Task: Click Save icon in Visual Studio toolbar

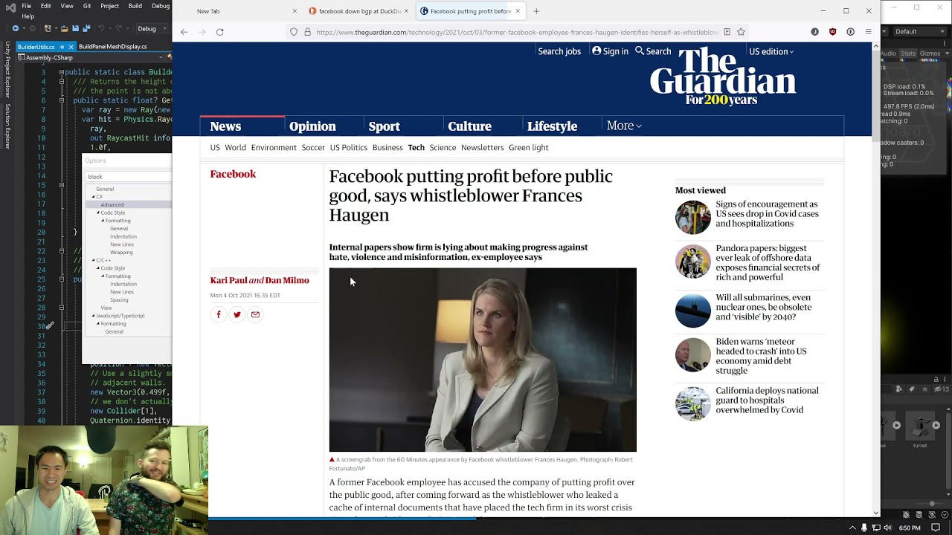Action: point(75,28)
